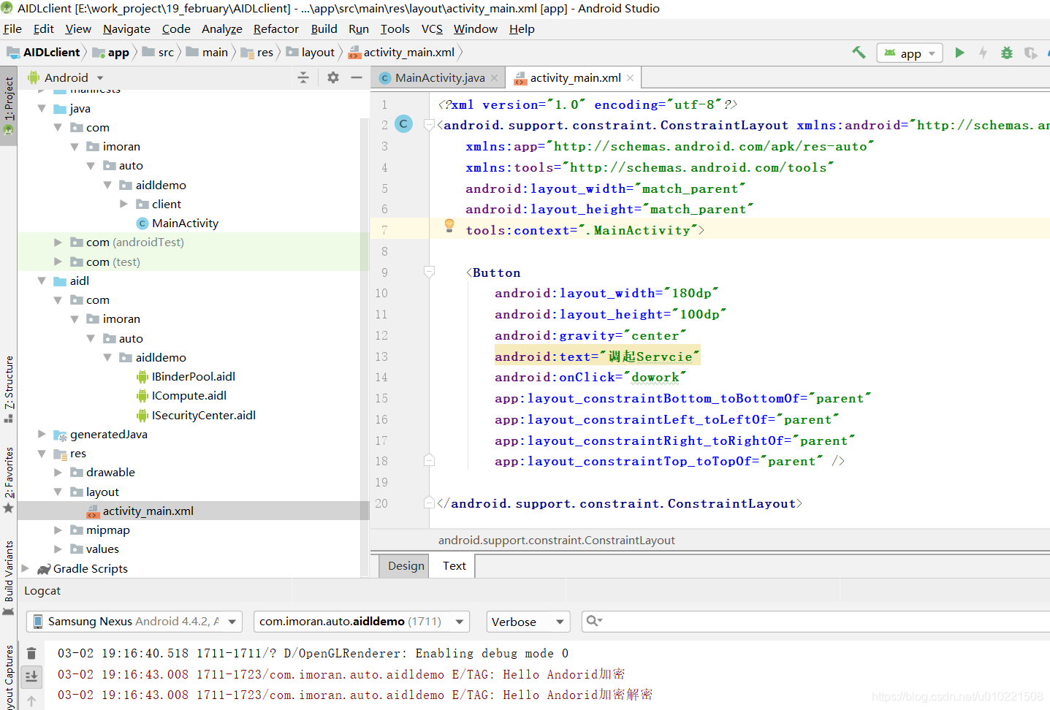The height and width of the screenshot is (710, 1050).
Task: Switch to the Text view tab
Action: [454, 565]
